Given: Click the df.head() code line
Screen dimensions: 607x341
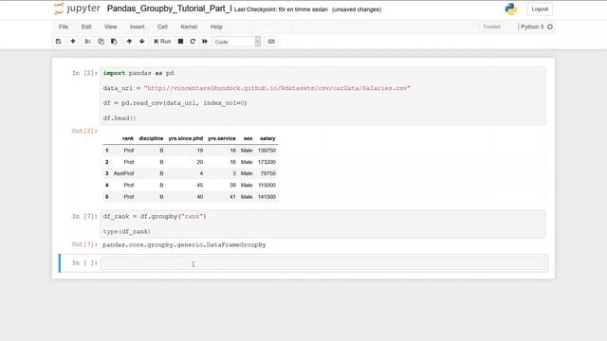Looking at the screenshot, I should click(x=120, y=118).
